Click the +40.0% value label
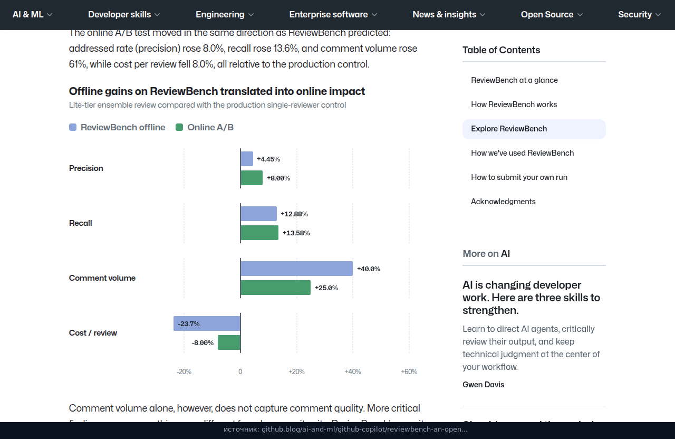675x439 pixels. 369,269
